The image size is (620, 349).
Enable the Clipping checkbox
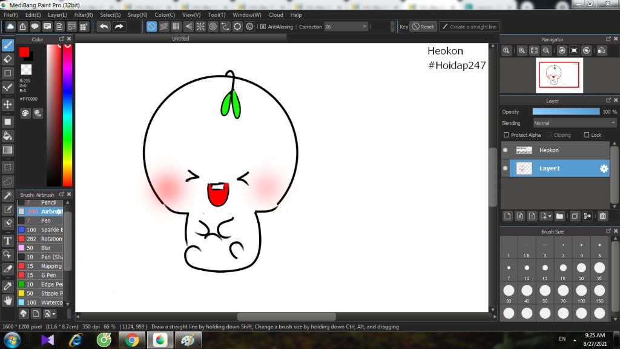[x=549, y=135]
